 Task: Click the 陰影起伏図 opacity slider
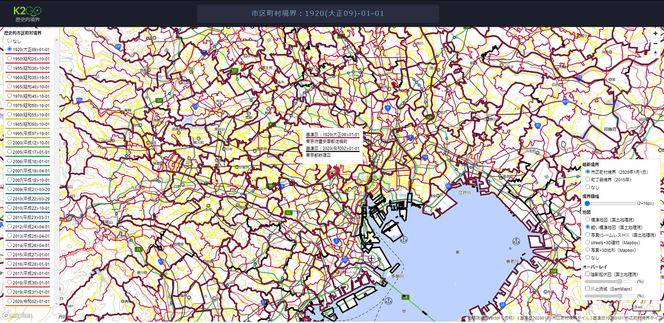click(x=610, y=281)
